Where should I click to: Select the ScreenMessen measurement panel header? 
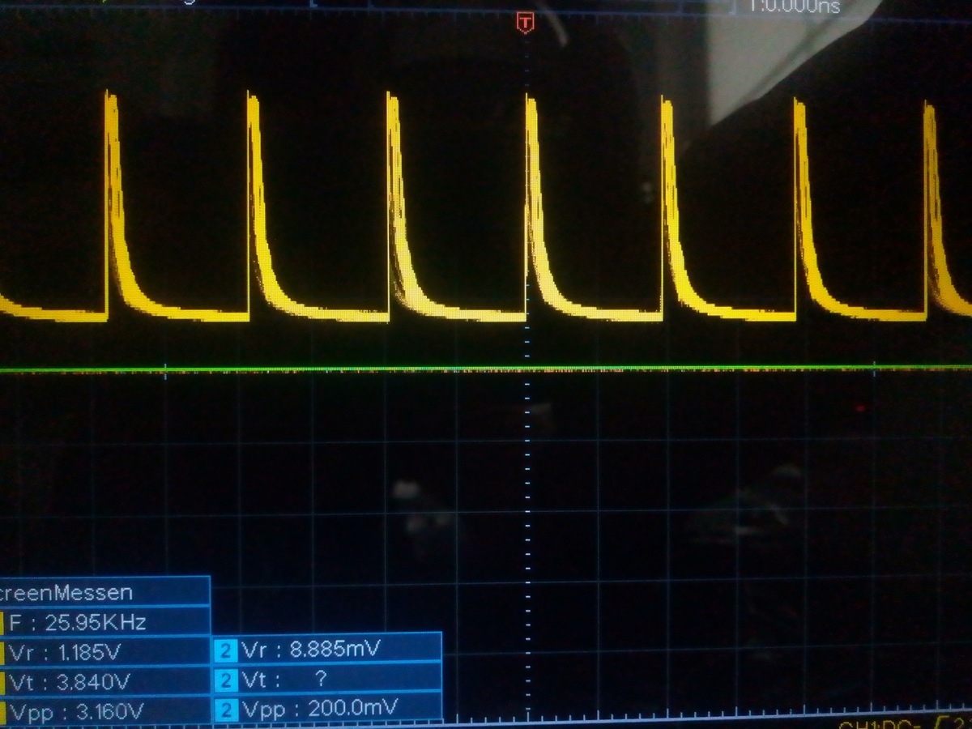pyautogui.click(x=105, y=592)
